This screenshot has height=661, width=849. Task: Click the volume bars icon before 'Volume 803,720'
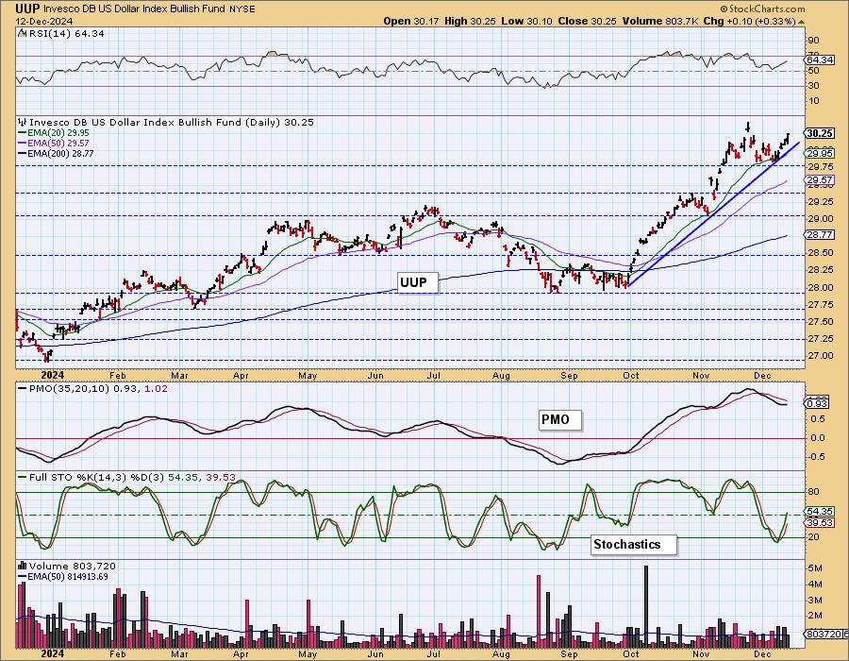coord(23,566)
